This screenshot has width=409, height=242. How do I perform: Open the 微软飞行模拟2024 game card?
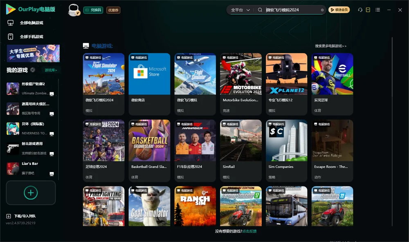pyautogui.click(x=103, y=84)
